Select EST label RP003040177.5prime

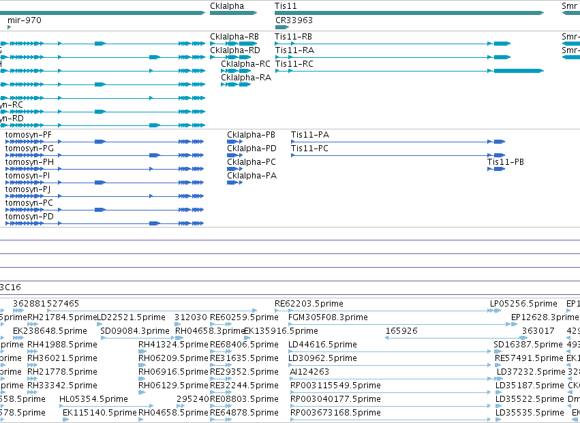click(335, 399)
